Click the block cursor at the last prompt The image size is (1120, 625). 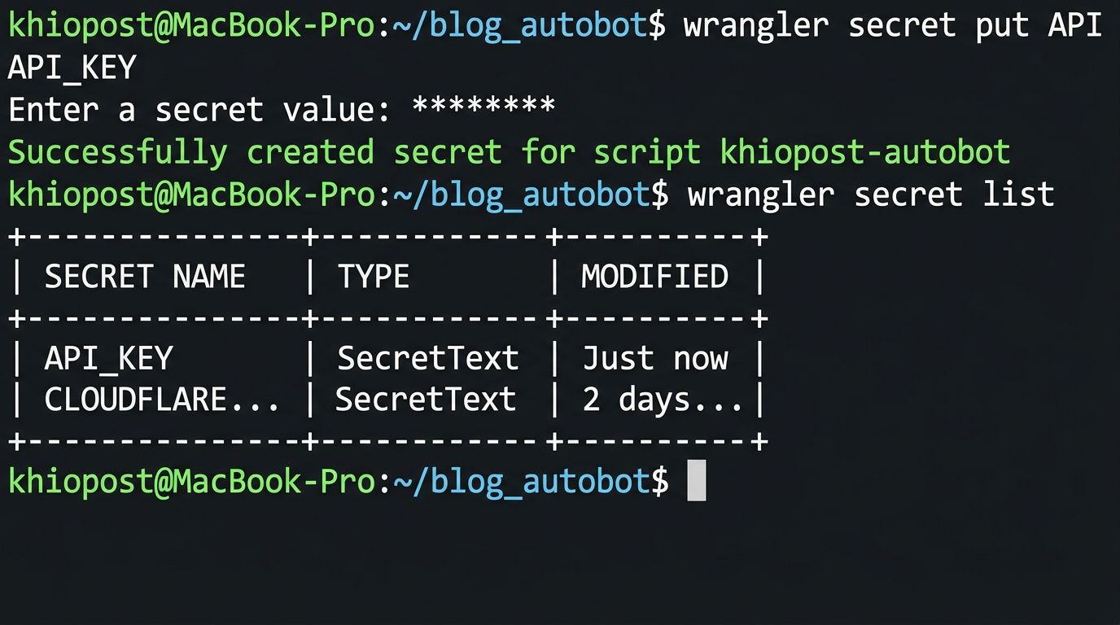(696, 481)
